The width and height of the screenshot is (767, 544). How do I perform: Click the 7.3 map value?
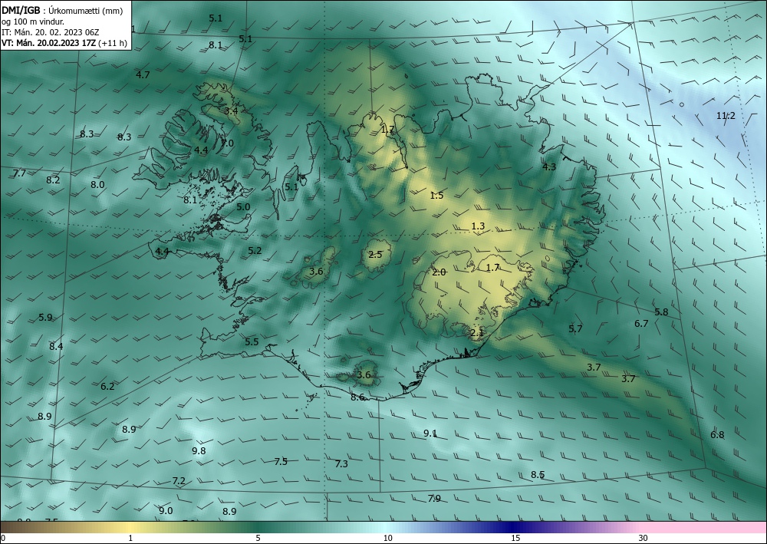341,463
